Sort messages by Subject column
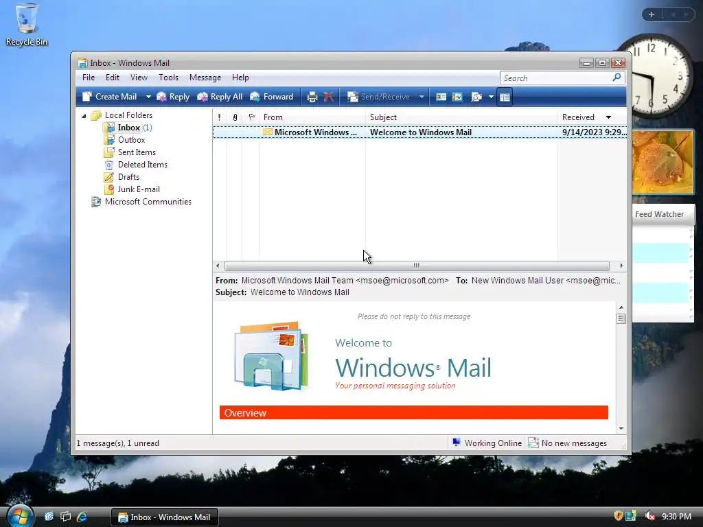Screen dimensions: 703x527 click(462, 117)
